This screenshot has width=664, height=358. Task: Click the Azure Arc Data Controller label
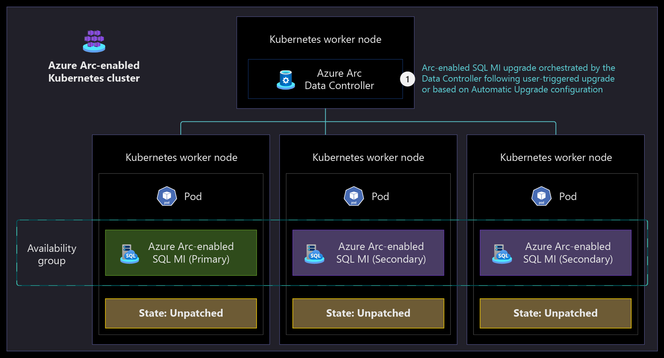(339, 79)
